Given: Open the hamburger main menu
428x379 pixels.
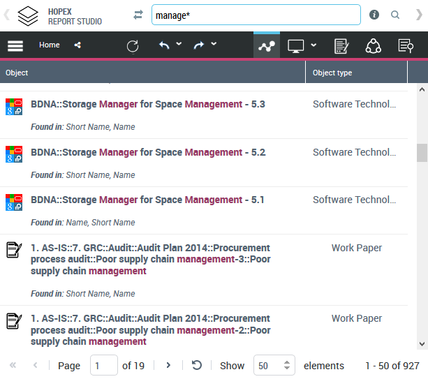Looking at the screenshot, I should pos(15,45).
